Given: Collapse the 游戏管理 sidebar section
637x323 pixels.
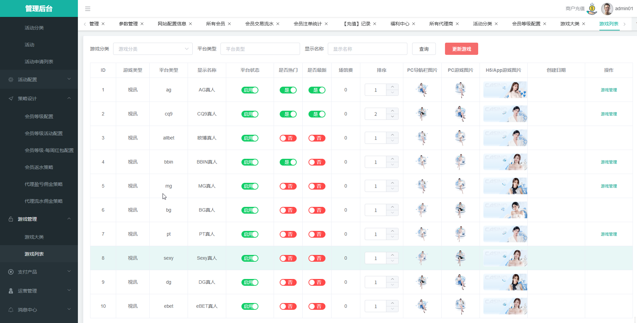Looking at the screenshot, I should click(39, 219).
